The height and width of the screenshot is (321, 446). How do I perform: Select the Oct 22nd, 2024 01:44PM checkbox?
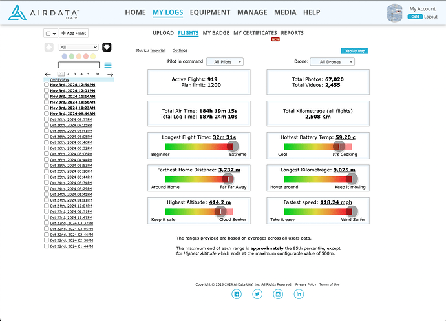(46, 247)
